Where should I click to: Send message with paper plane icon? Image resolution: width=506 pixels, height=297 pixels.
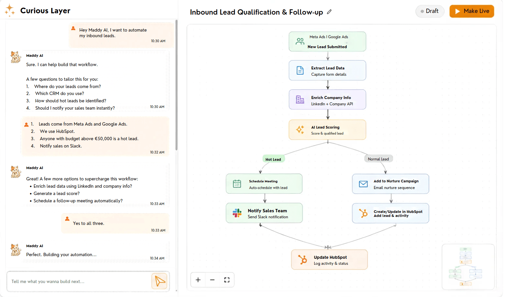tap(160, 281)
